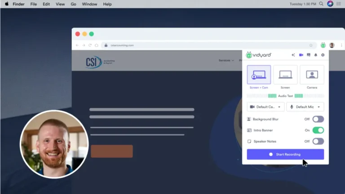345x194 pixels.
Task: Open the browser profile avatar
Action: [332, 45]
